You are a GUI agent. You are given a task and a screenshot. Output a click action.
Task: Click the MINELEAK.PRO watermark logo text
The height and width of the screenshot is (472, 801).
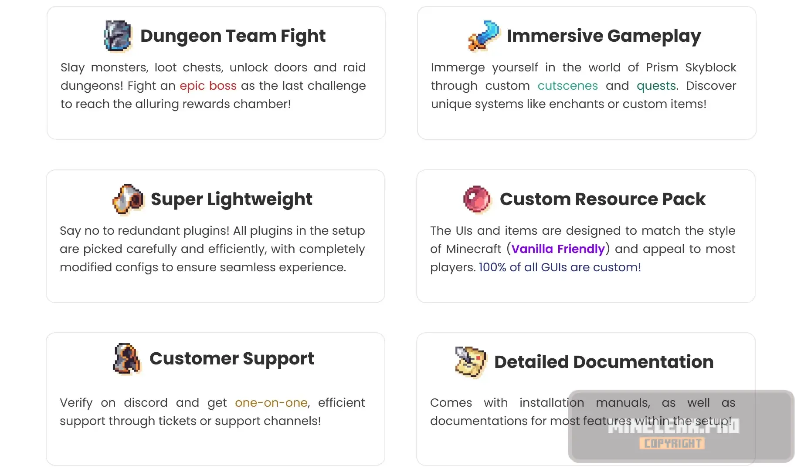(674, 426)
